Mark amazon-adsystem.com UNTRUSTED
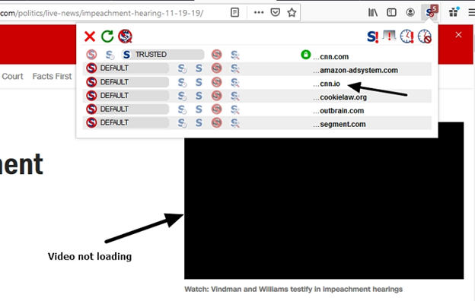The height and width of the screenshot is (301, 475). (216, 68)
